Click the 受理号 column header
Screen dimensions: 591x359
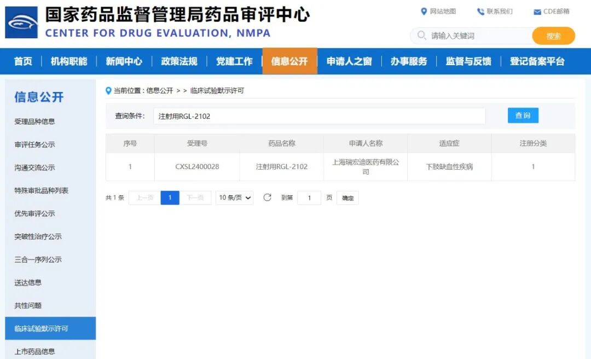[197, 143]
